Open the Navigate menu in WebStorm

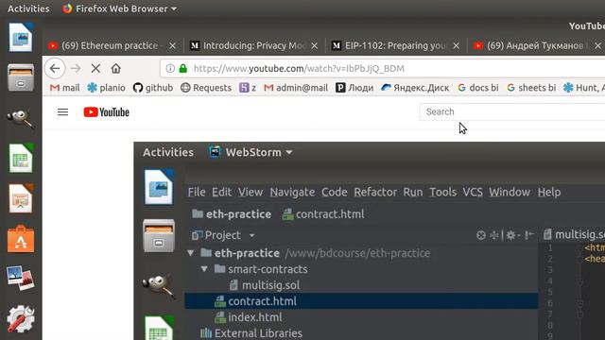tap(292, 192)
